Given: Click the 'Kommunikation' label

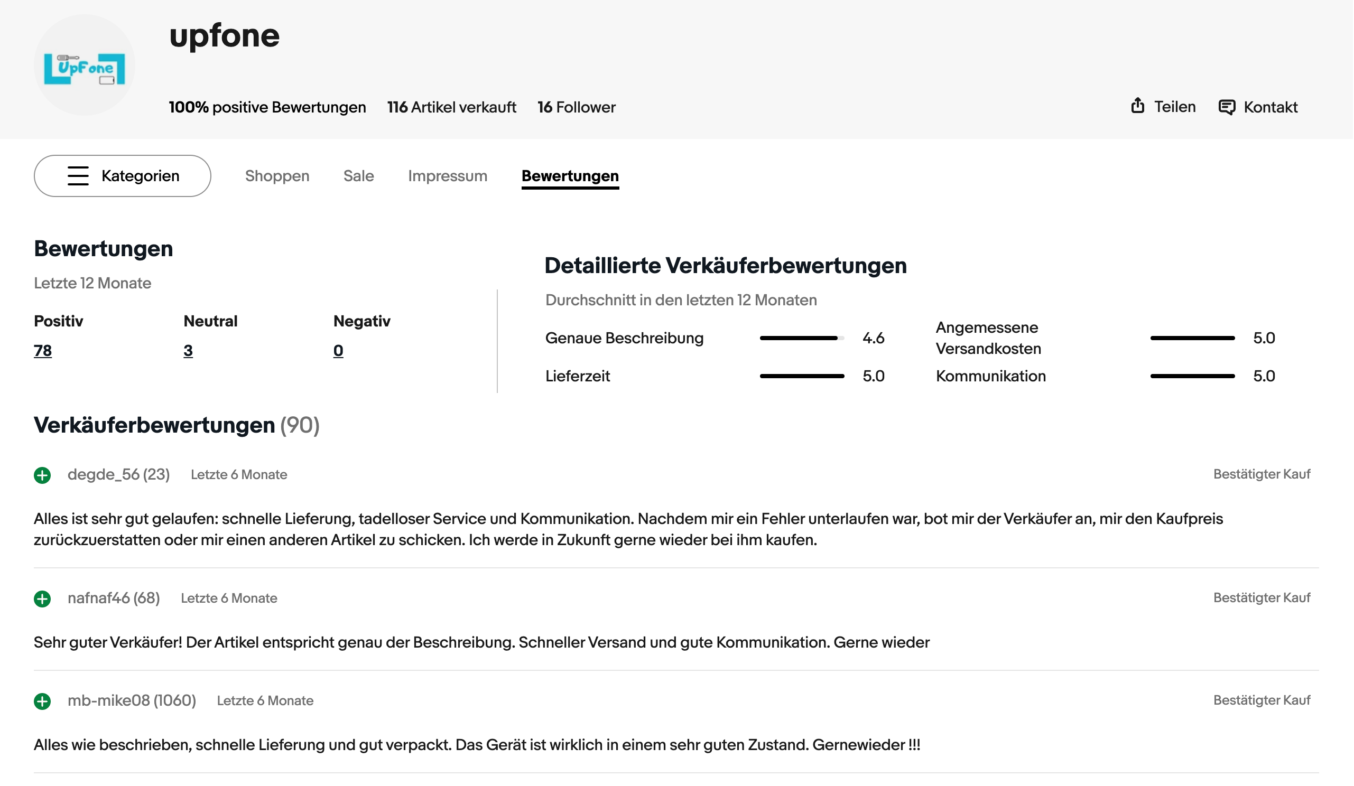Looking at the screenshot, I should (x=991, y=376).
